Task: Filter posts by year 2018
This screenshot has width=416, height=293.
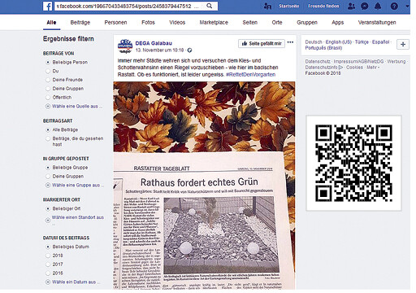Action: click(x=48, y=256)
